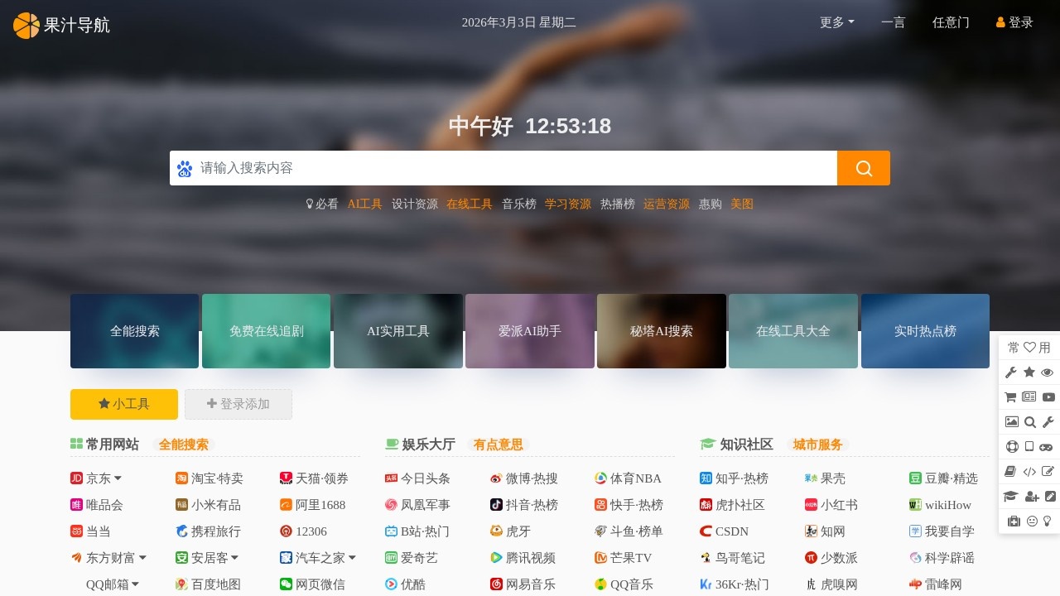Image resolution: width=1060 pixels, height=596 pixels.
Task: Click the eye icon in the right sidebar
Action: [x=1048, y=372]
